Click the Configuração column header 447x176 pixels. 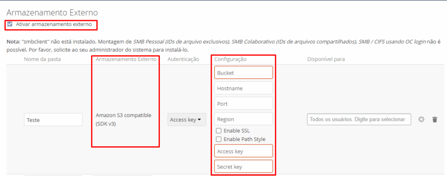tap(230, 59)
